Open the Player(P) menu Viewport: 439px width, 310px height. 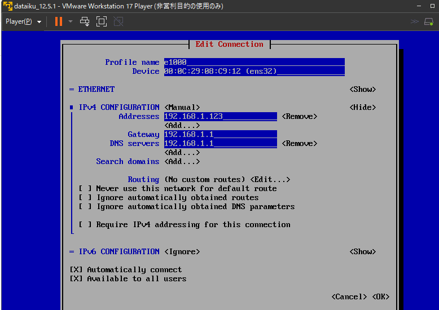click(24, 21)
